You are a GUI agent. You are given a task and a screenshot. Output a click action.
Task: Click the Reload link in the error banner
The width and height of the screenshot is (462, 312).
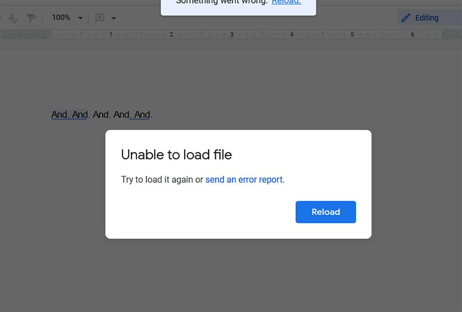pos(286,2)
